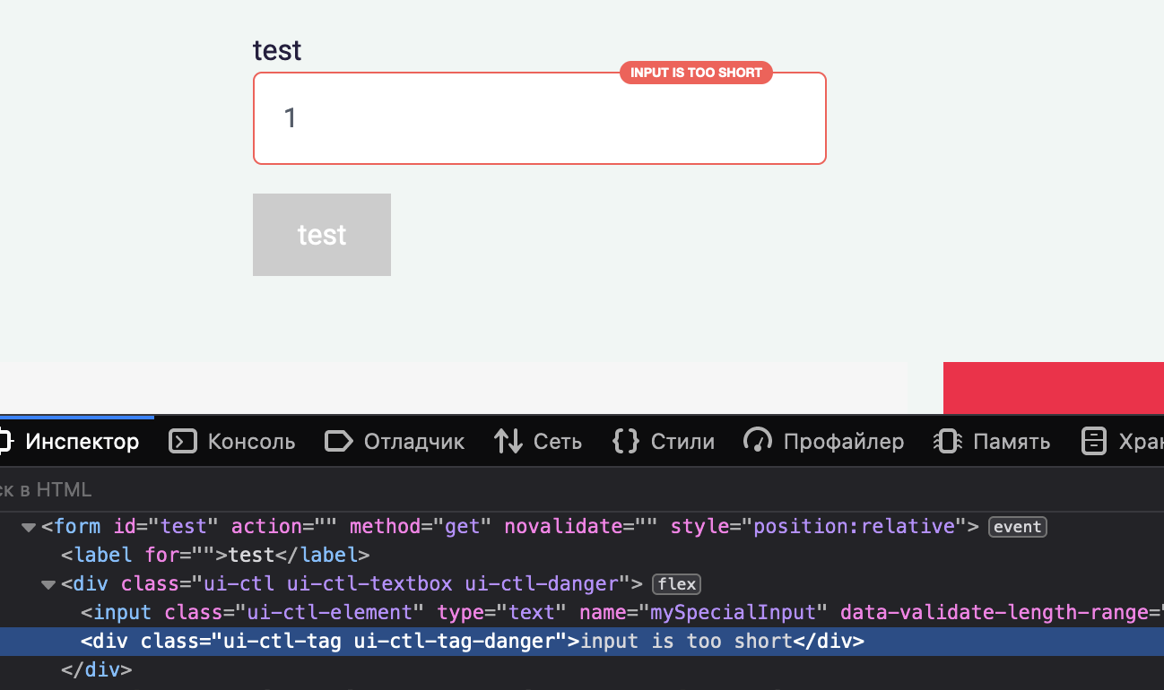
Task: Select the label for="" row
Action: [x=582, y=556]
